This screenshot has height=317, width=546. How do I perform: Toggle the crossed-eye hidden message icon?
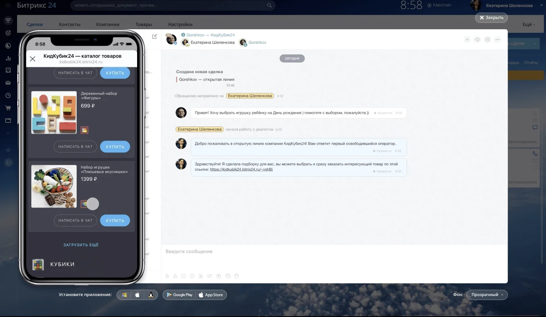(210, 276)
